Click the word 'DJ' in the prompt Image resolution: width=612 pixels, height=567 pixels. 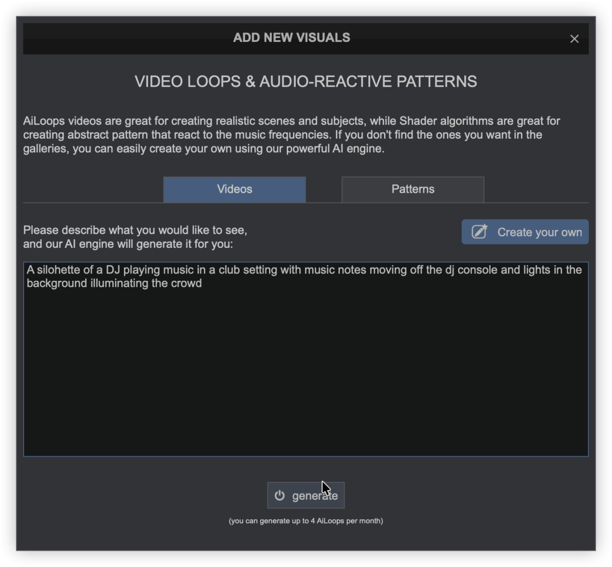point(113,270)
